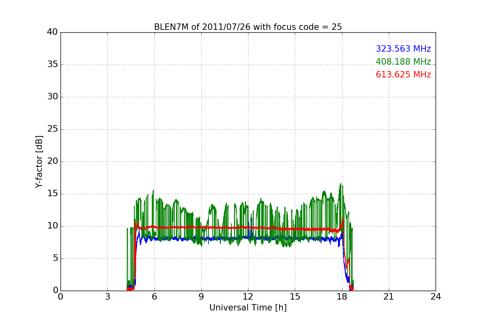Click the y-axis tick label 35
This screenshot has width=484, height=323.
coord(52,65)
